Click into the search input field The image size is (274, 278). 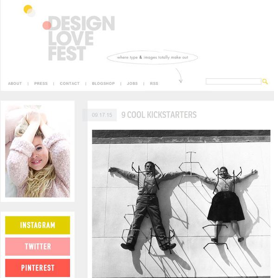point(234,82)
